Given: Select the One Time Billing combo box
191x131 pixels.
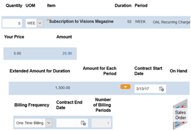Looking at the screenshot, I should click(33, 123).
